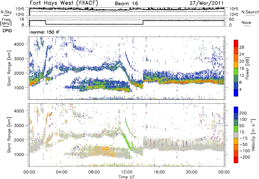Click "08:00" on the time axis
The image size is (259, 179).
[94, 172]
